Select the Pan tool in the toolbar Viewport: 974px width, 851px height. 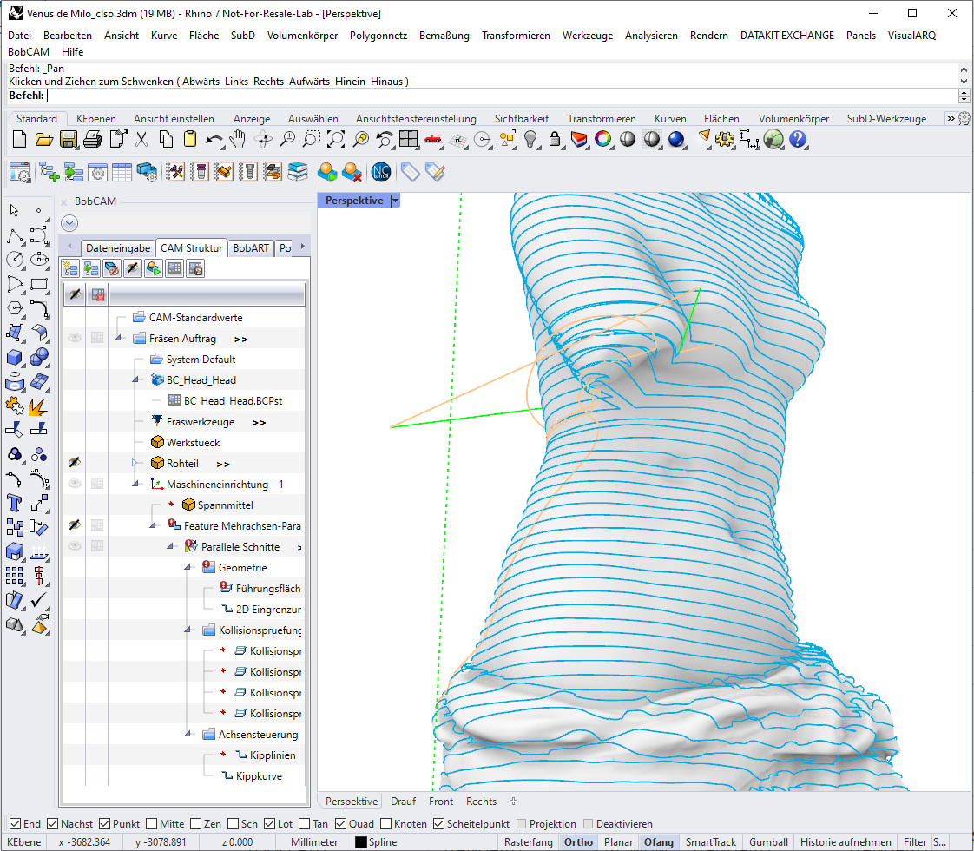tap(237, 140)
